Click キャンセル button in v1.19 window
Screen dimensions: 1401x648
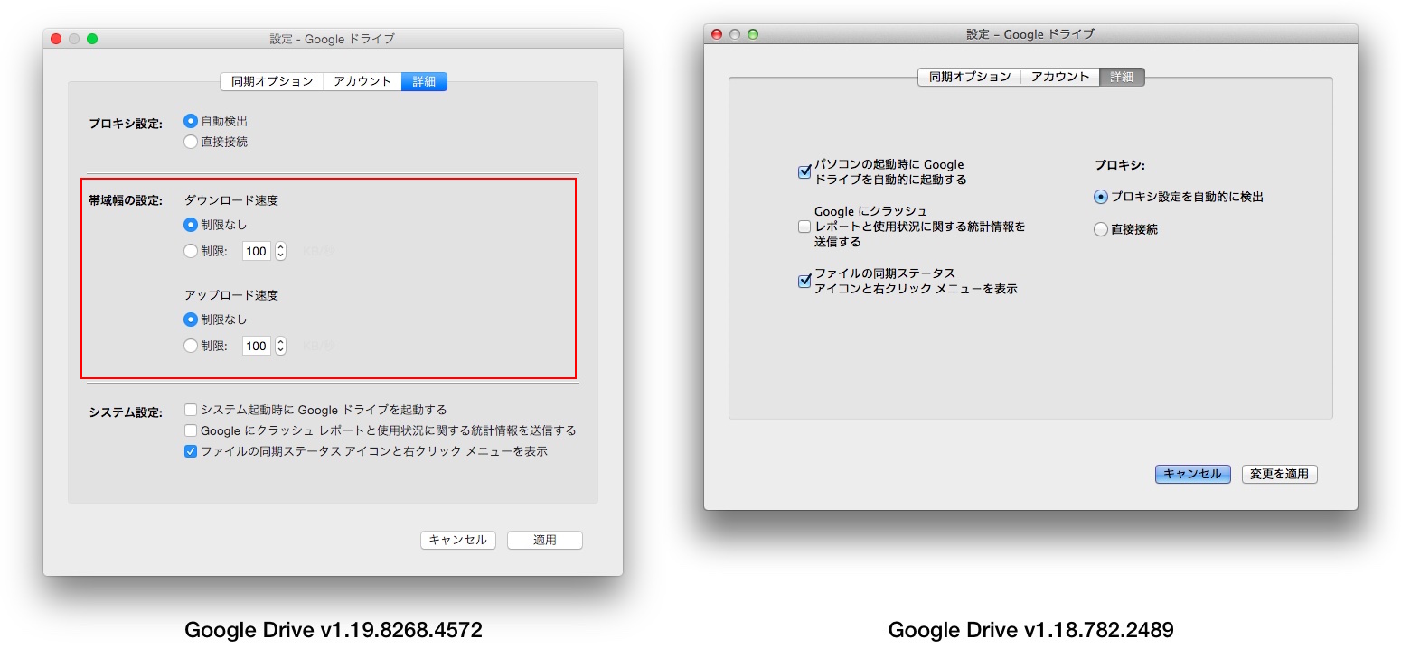(x=457, y=540)
